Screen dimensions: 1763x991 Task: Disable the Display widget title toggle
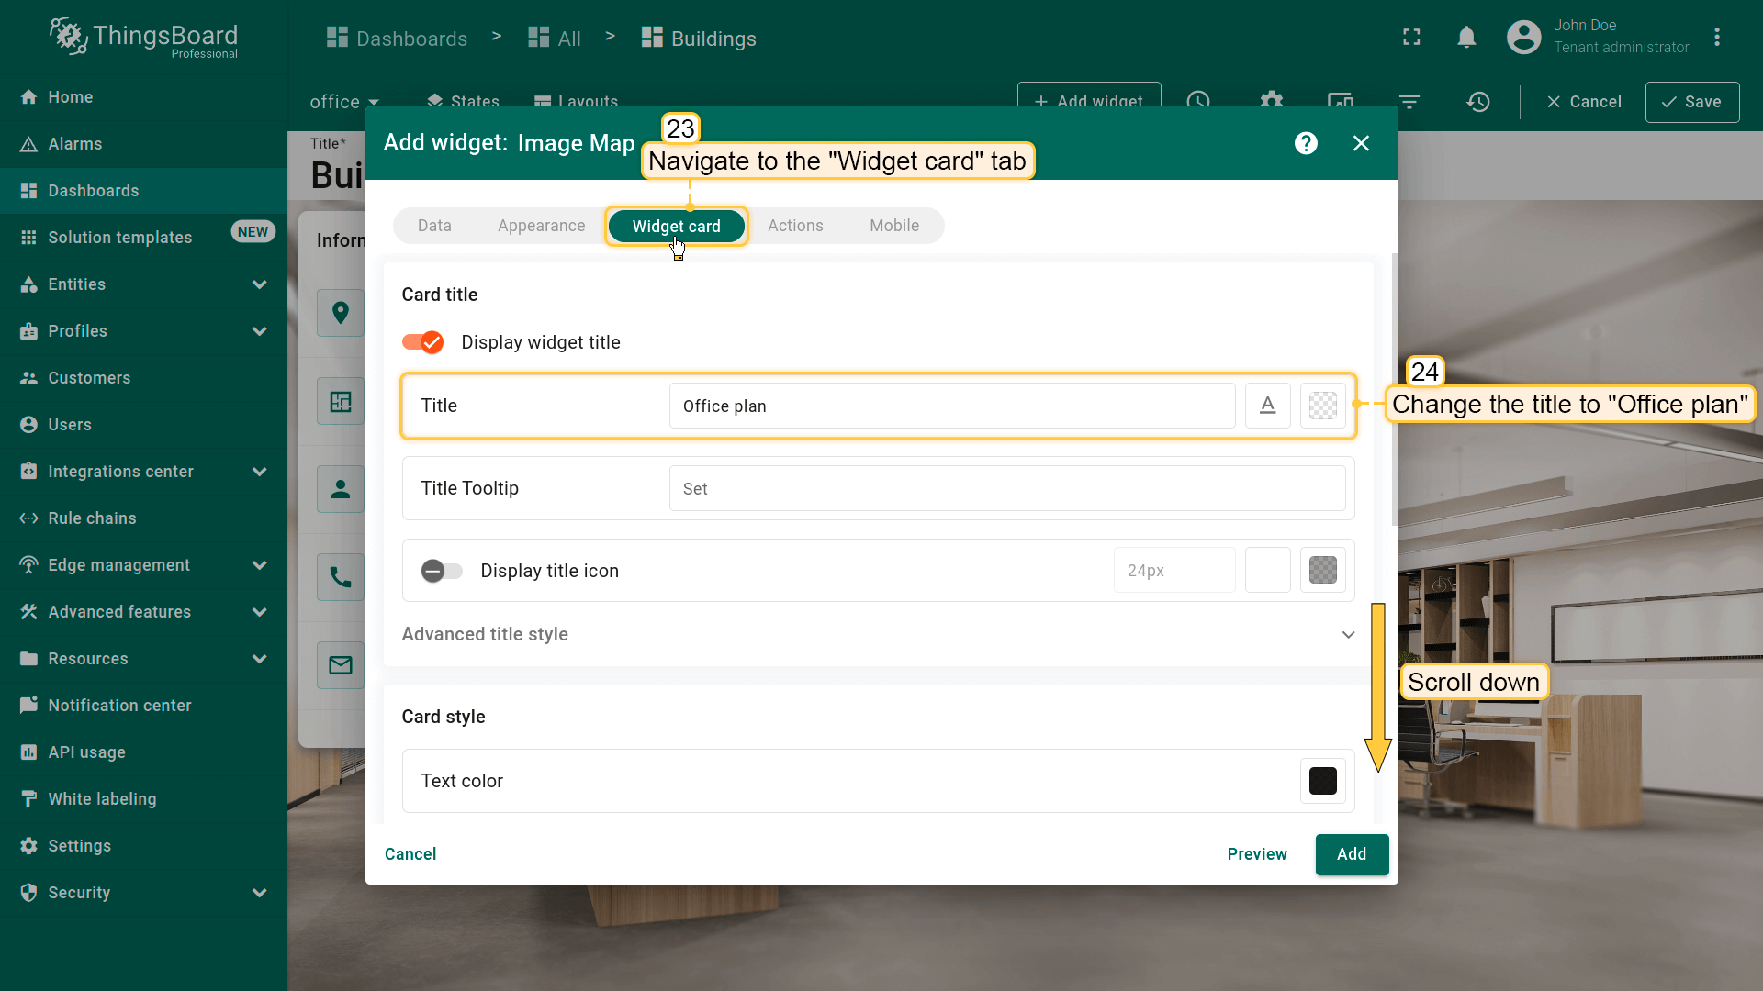(x=423, y=342)
